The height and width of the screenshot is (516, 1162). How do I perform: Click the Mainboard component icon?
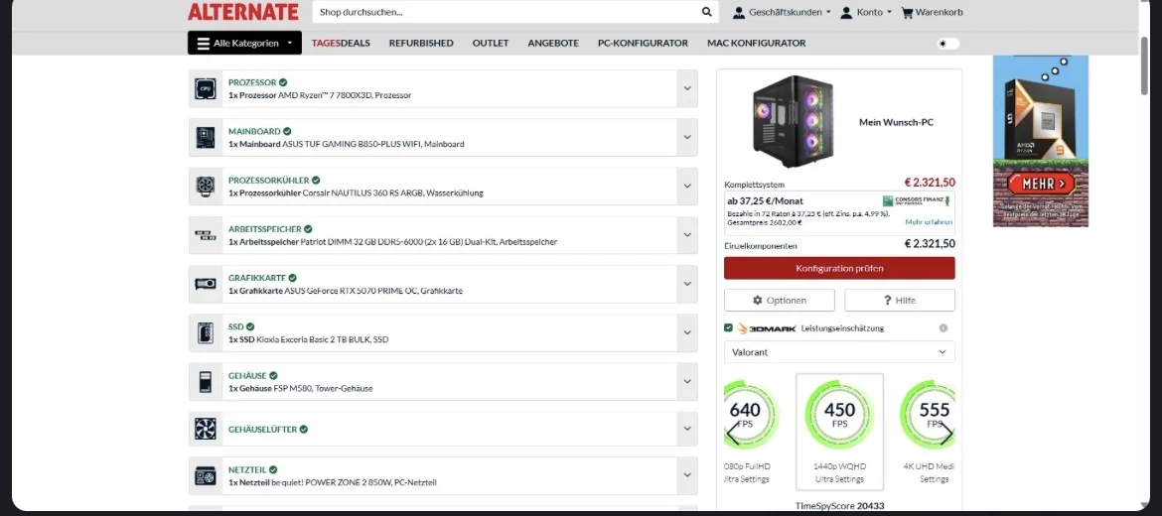[x=206, y=138]
